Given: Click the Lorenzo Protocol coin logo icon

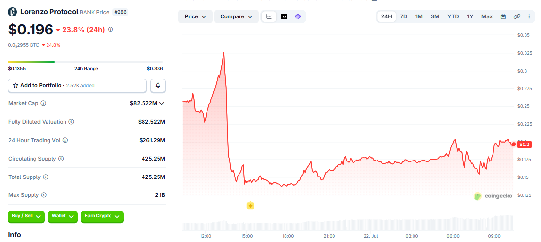Looking at the screenshot, I should tap(13, 12).
